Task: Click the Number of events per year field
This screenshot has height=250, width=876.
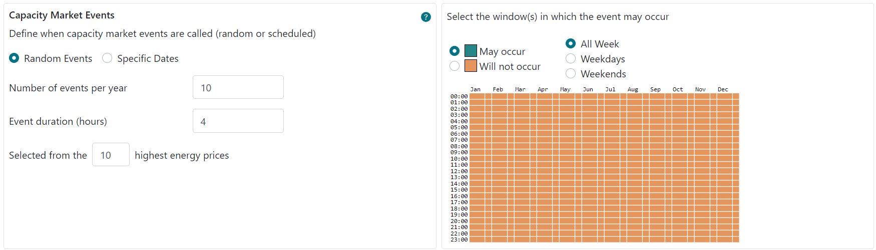Action: click(238, 87)
